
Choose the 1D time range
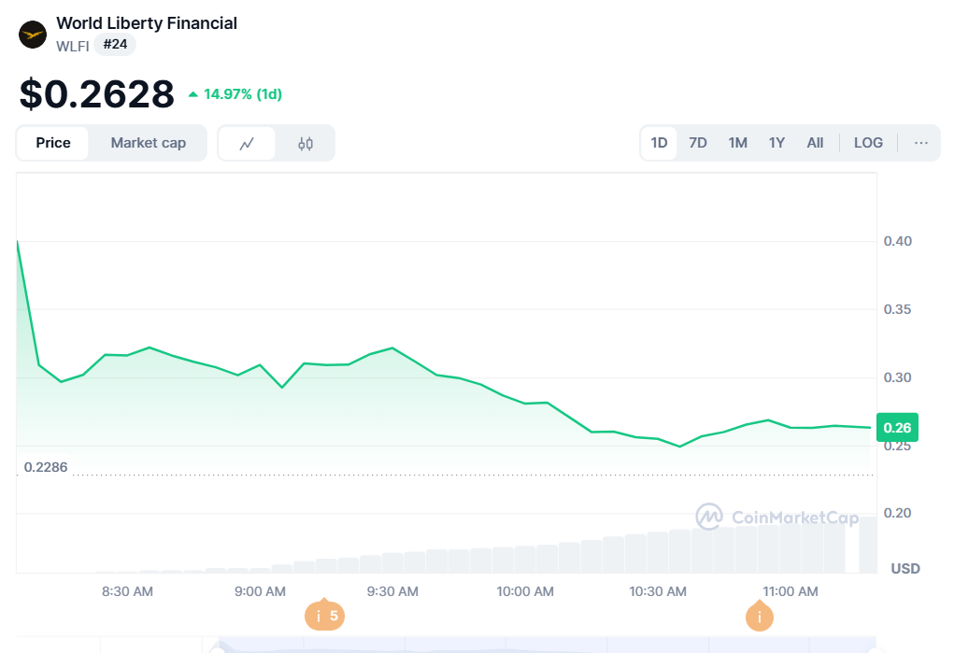tap(659, 143)
